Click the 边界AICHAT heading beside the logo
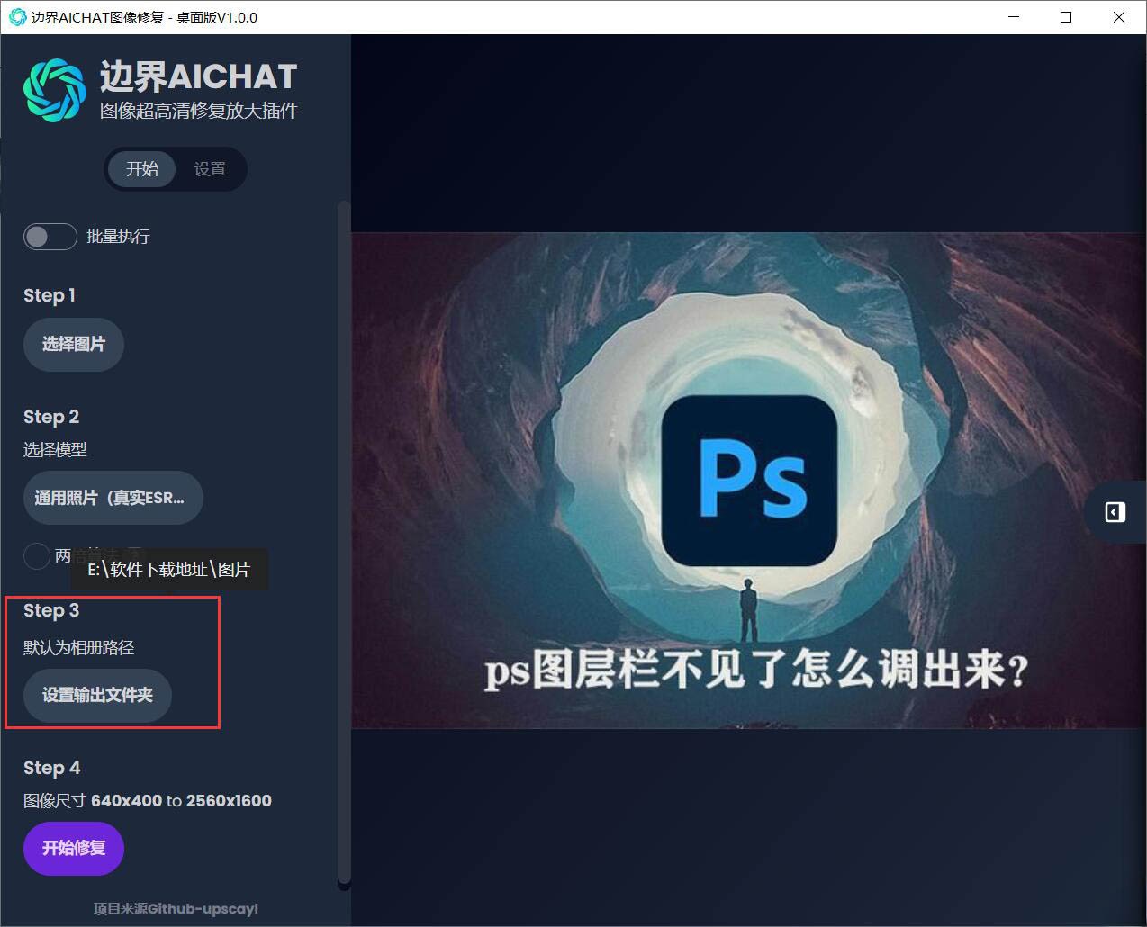 click(198, 77)
